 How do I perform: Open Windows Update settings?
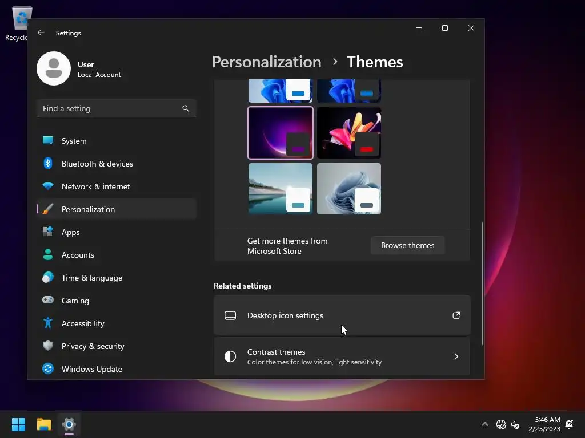(117, 369)
